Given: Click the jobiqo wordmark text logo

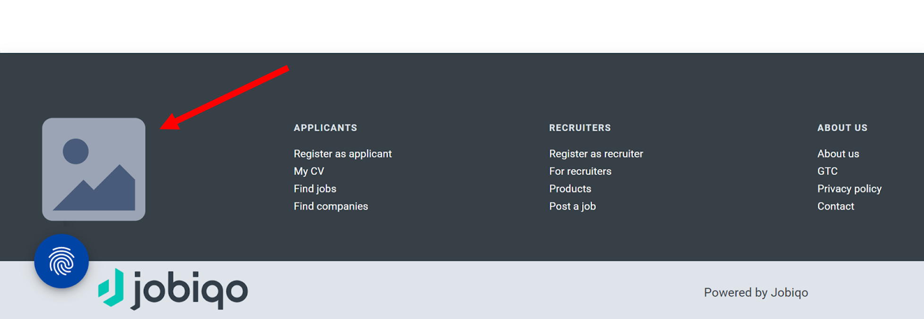Looking at the screenshot, I should coord(190,289).
